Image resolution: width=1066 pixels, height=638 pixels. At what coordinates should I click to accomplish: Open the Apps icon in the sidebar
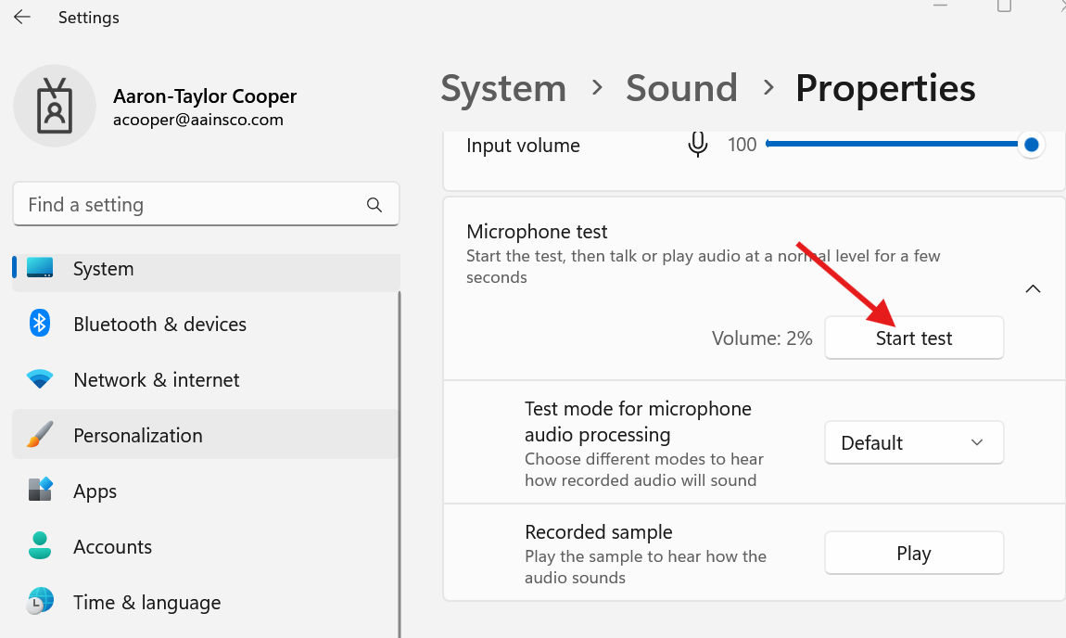(x=40, y=491)
